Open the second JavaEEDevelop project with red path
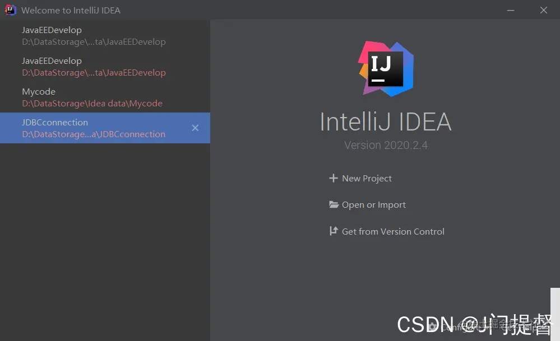 [x=105, y=66]
